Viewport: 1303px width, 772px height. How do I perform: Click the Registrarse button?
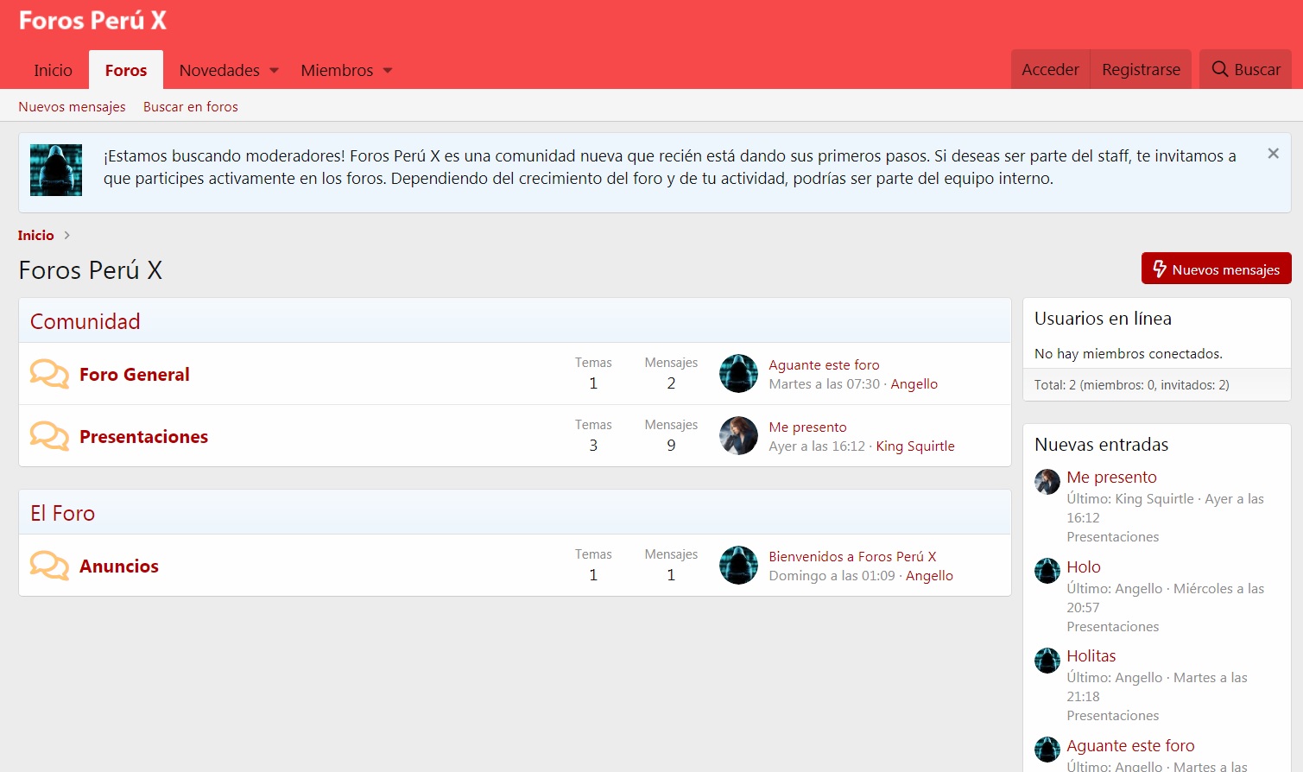pos(1141,69)
